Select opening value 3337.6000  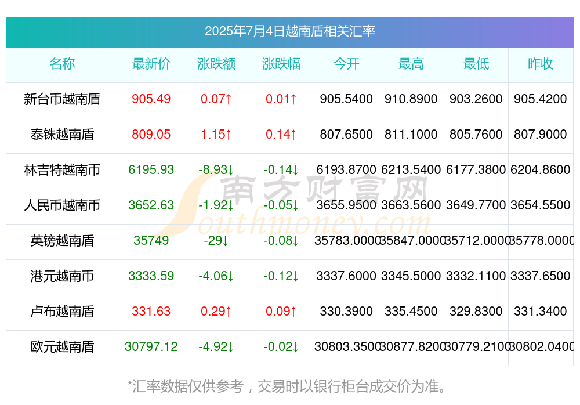pos(346,276)
